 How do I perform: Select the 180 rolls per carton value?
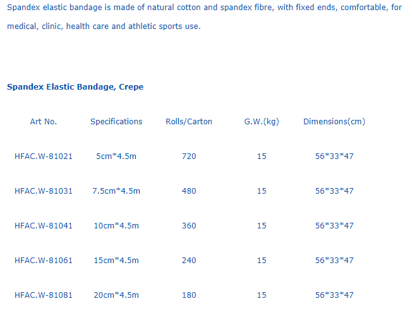point(189,295)
